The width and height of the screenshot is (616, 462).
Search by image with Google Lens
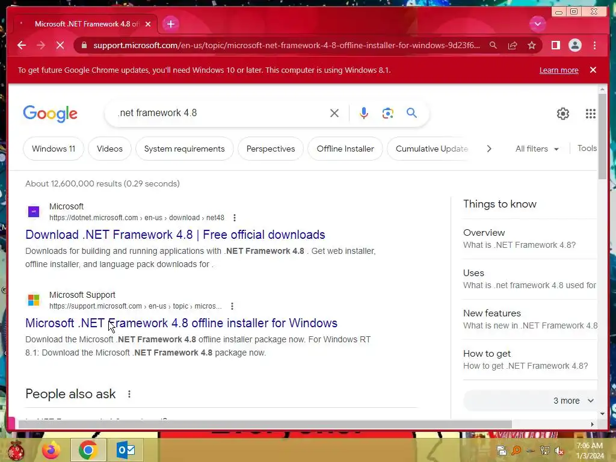click(388, 113)
